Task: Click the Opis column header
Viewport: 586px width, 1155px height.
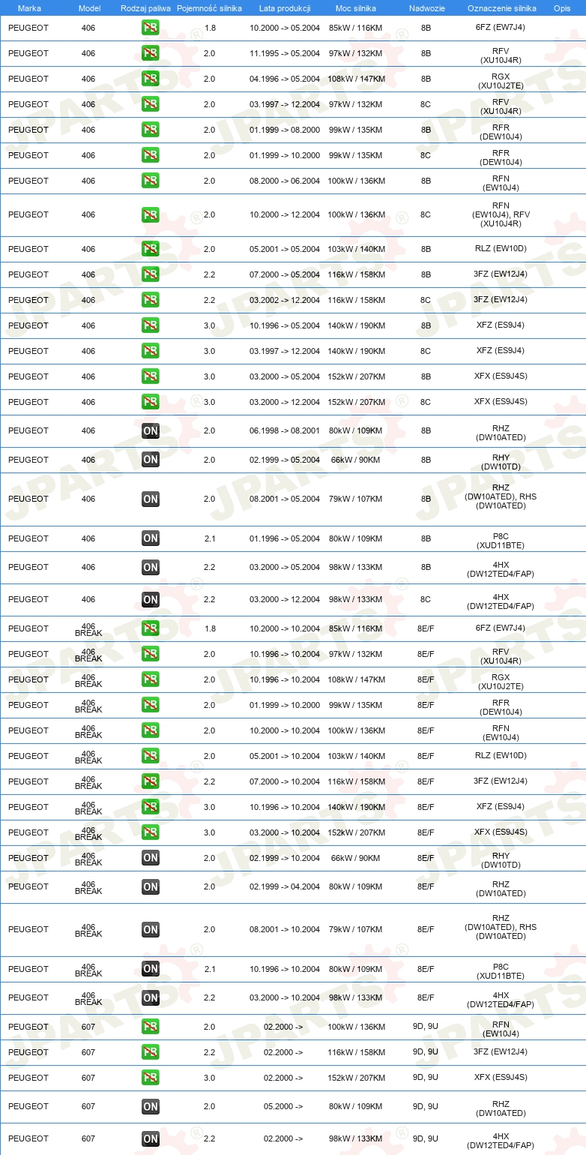Action: click(561, 7)
